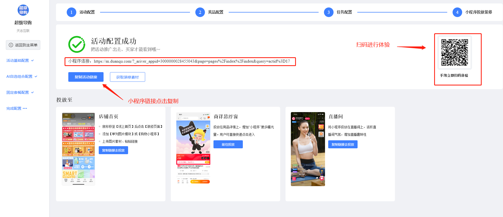Click 复制链接去投放 under 直播间
This screenshot has width=503, height=217.
point(343,144)
